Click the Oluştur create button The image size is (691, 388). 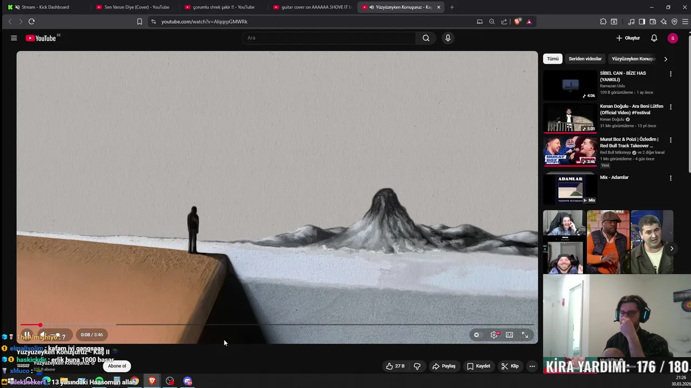[628, 38]
